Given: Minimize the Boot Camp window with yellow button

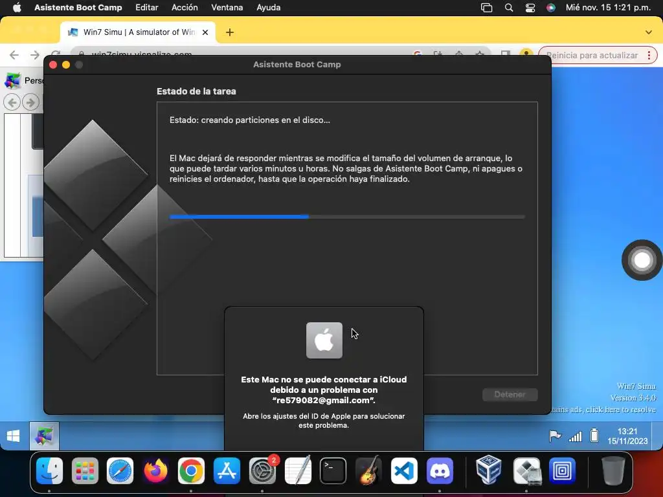Looking at the screenshot, I should click(66, 65).
